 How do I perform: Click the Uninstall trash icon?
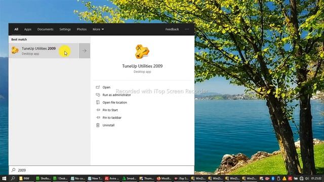[98, 125]
